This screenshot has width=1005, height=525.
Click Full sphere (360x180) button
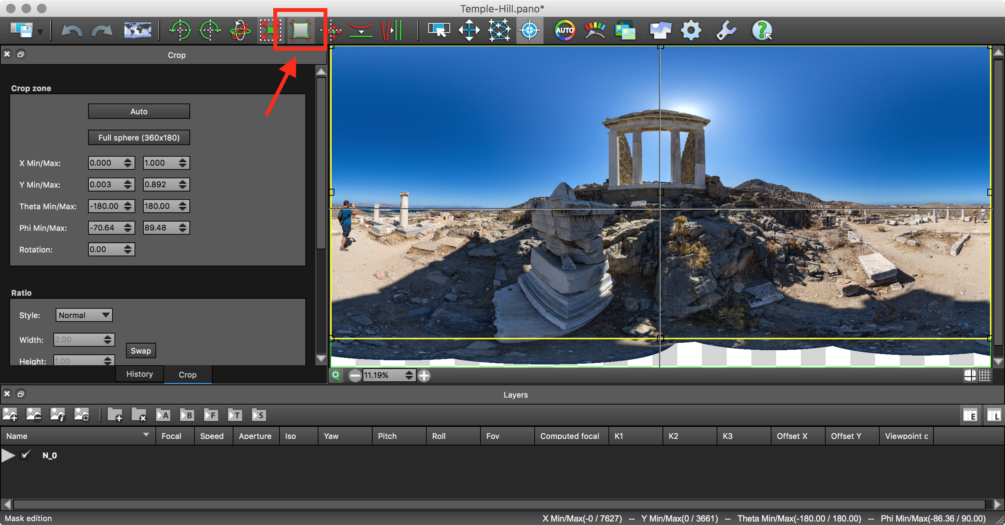coord(139,137)
